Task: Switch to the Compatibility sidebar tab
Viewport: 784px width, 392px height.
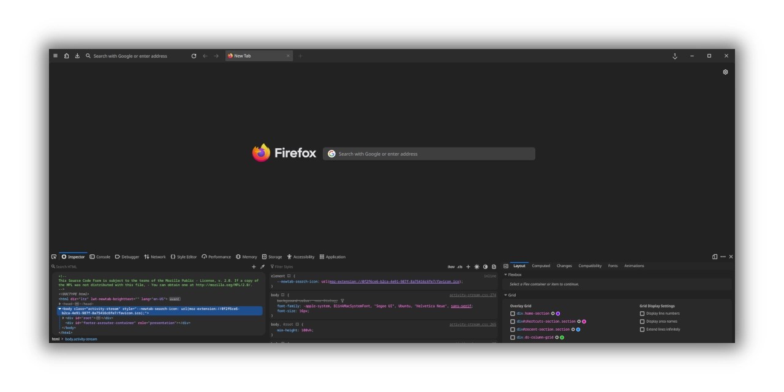Action: 590,266
